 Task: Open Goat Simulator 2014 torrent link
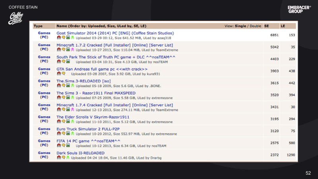click(115, 33)
